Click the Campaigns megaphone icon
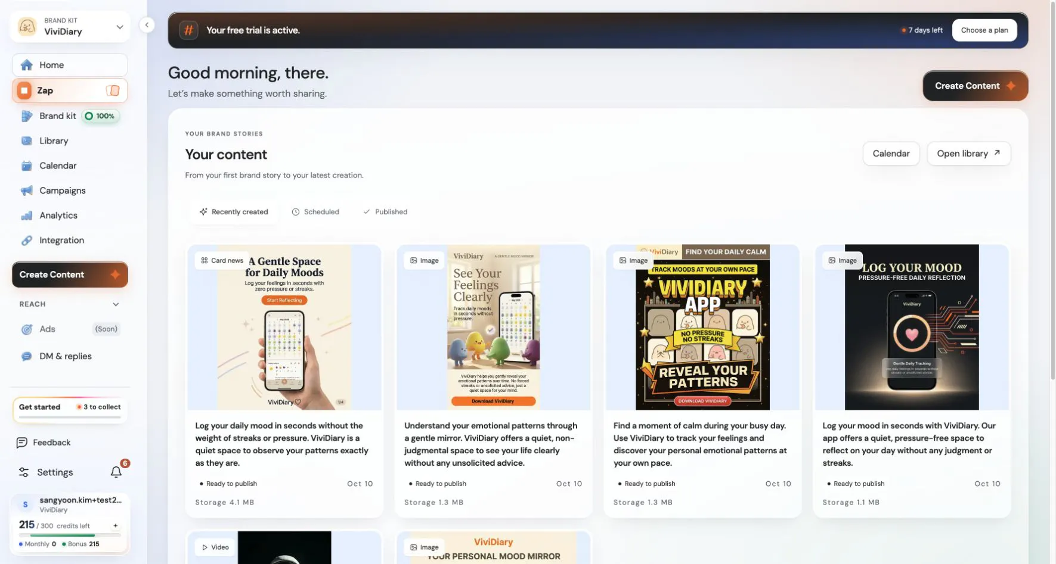This screenshot has width=1056, height=564. 27,191
